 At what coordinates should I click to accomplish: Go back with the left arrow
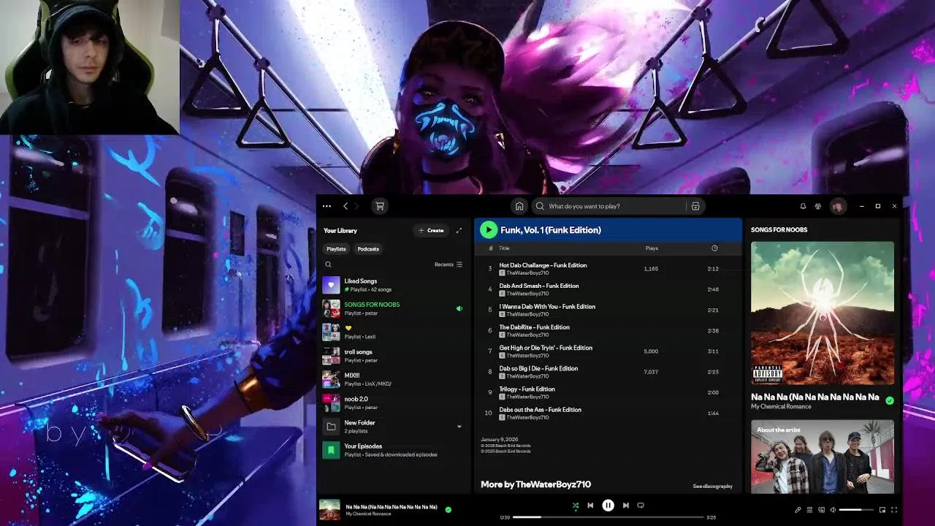tap(346, 206)
